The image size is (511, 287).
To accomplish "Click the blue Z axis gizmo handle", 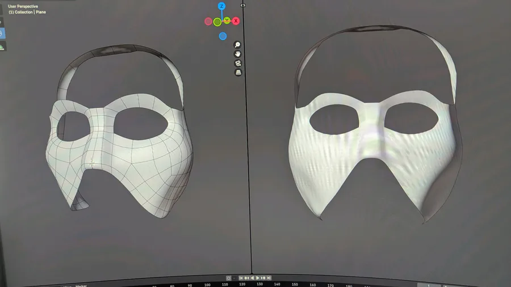I will coord(221,6).
